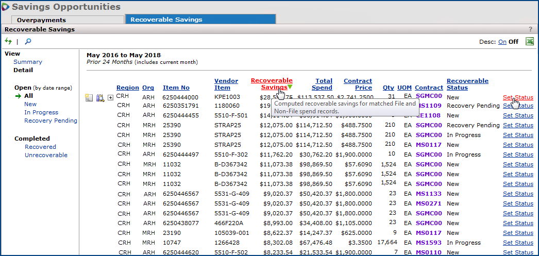
Task: Open help with the question mark icon
Action: 530,29
